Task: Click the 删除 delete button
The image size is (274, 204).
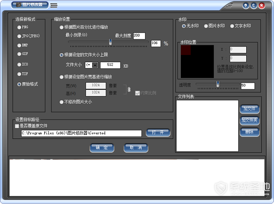Action: tap(250, 132)
